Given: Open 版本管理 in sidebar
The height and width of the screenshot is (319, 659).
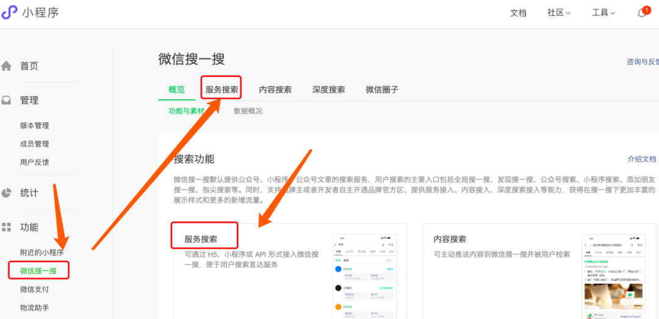Looking at the screenshot, I should point(34,126).
